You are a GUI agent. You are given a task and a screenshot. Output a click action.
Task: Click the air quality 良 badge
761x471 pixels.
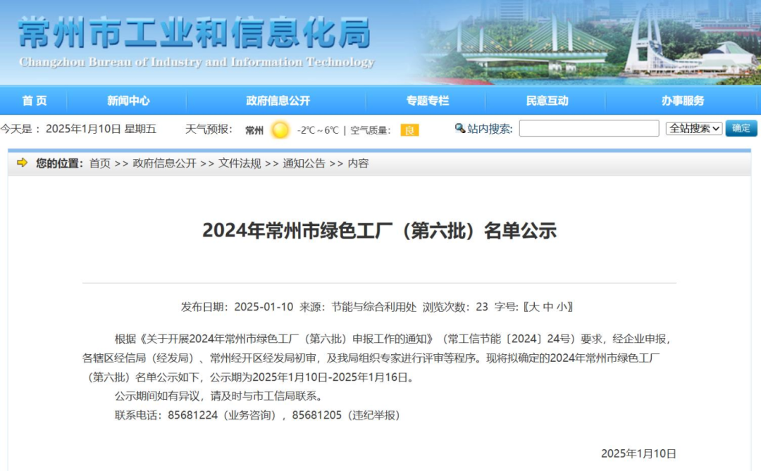pos(409,130)
